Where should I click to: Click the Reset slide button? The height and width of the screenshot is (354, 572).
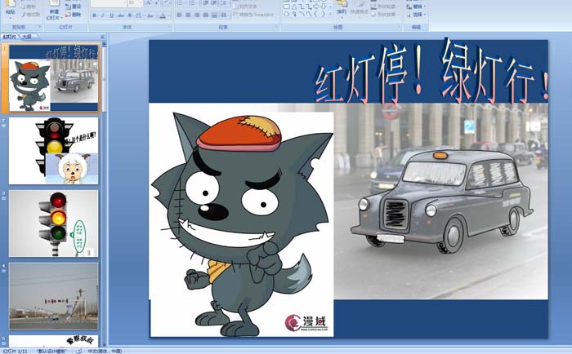[74, 7]
